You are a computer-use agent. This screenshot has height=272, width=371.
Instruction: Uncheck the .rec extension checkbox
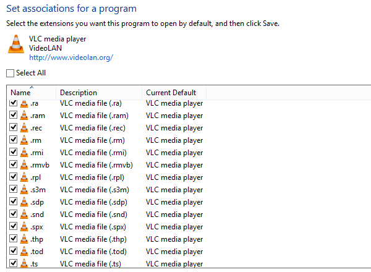tap(13, 127)
